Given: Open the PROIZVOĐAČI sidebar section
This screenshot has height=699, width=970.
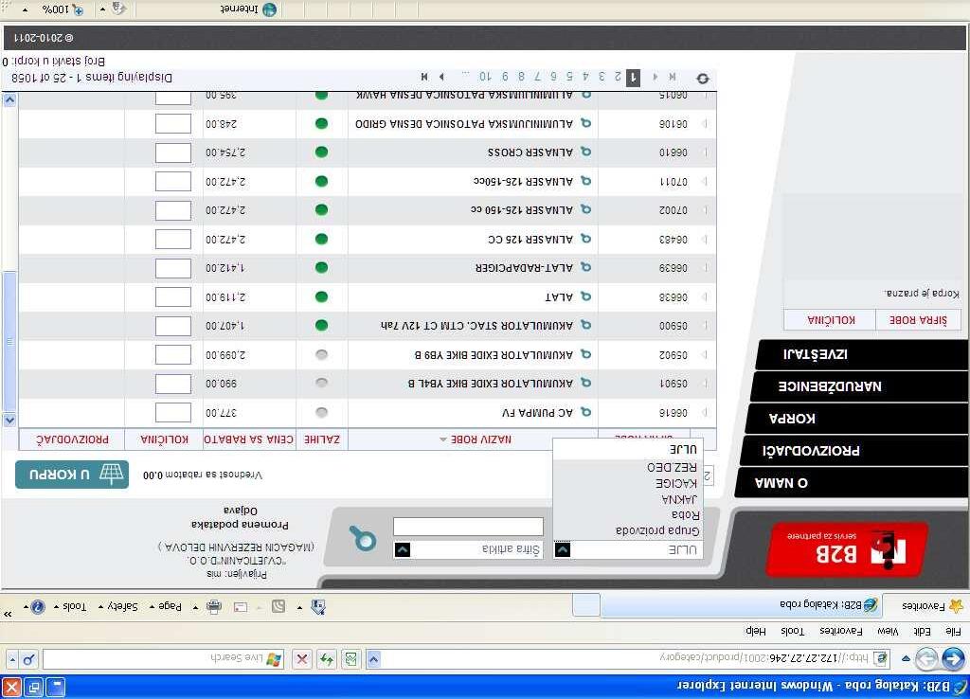Looking at the screenshot, I should click(854, 451).
